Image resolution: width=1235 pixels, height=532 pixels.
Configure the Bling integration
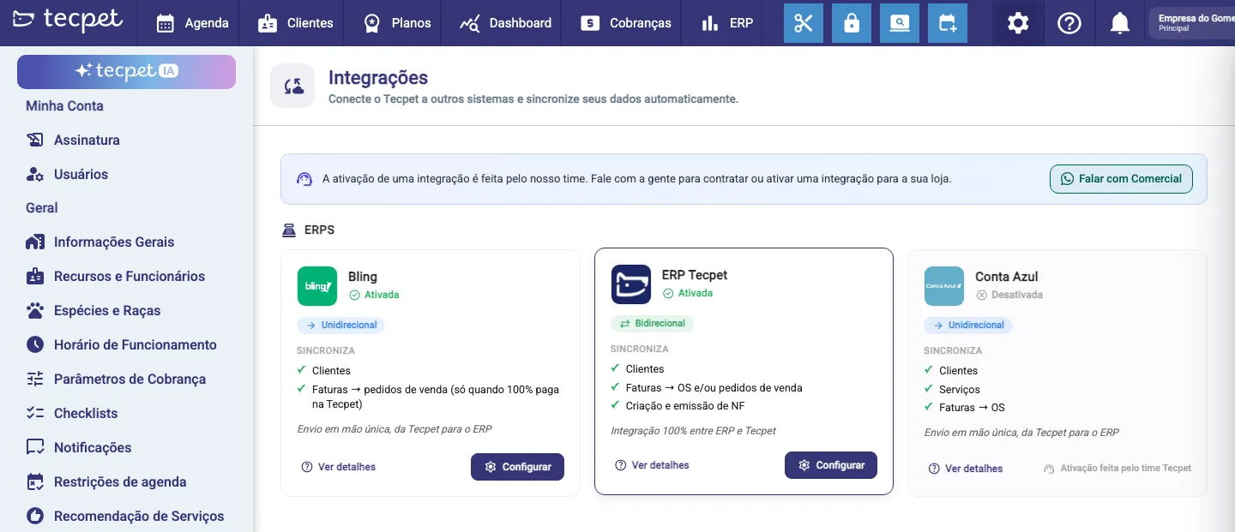click(x=517, y=467)
